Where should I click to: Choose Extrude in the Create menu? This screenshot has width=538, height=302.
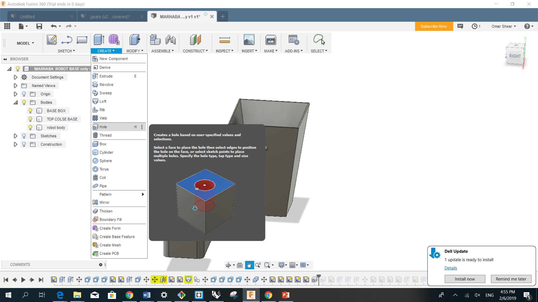tap(119, 76)
